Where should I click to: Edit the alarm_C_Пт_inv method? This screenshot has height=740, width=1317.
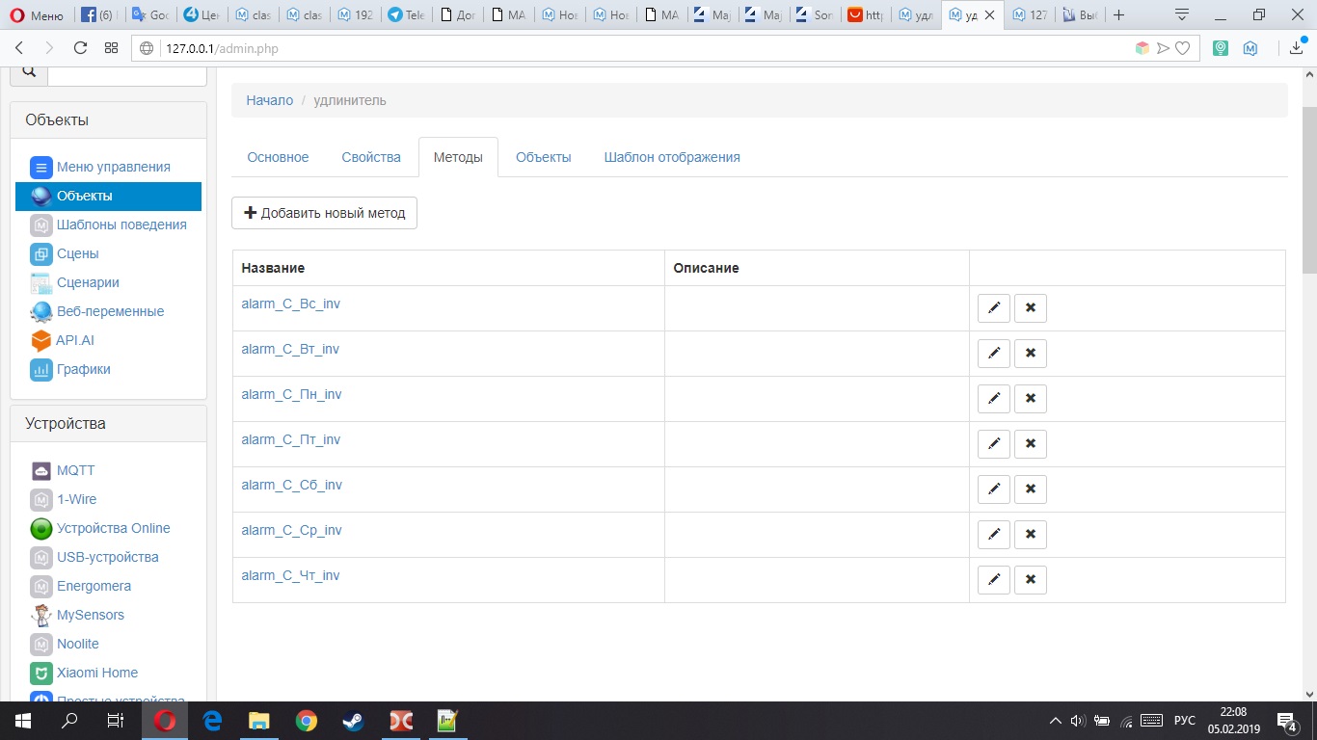994,444
